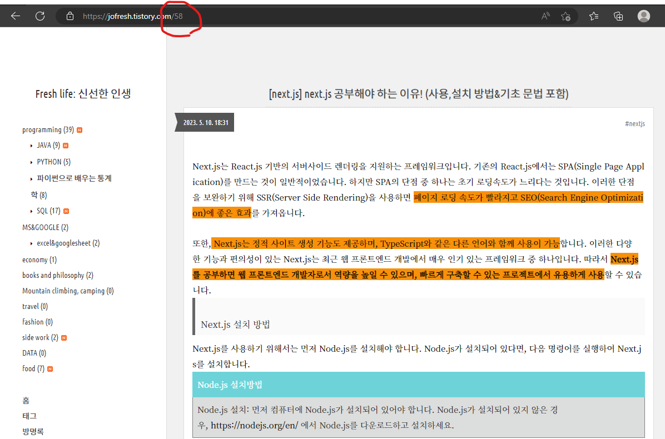Viewport: 665px width, 439px height.
Task: Open the blog title Fresh life: 신선한 인생
Action: pyautogui.click(x=83, y=94)
